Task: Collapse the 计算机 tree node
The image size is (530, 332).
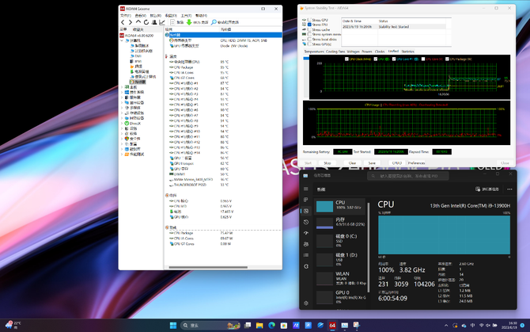Action: 122,40
